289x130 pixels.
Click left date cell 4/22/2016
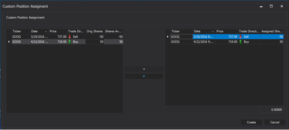coord(39,42)
